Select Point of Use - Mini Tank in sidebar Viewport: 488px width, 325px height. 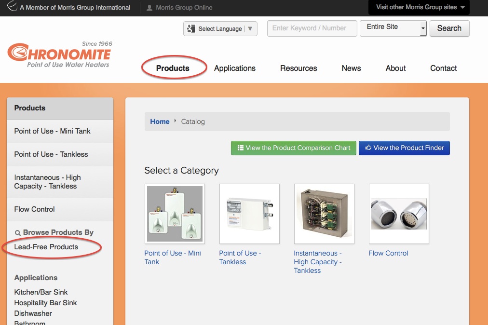(x=60, y=131)
